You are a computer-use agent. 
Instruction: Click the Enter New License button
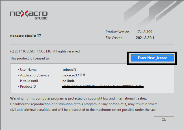[152, 58]
